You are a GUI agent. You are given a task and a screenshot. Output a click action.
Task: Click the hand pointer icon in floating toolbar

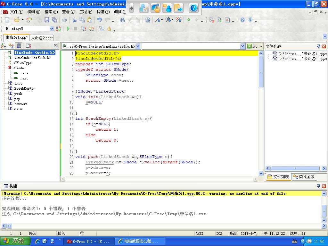155,8
